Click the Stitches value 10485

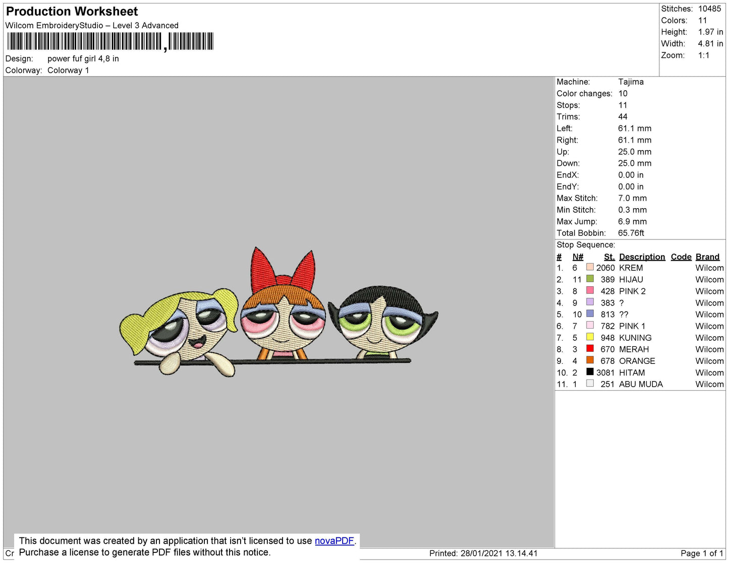coord(709,9)
